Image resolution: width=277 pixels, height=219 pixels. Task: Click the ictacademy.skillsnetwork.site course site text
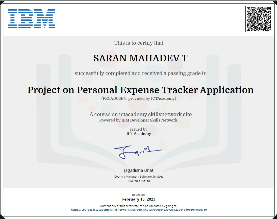(155, 114)
